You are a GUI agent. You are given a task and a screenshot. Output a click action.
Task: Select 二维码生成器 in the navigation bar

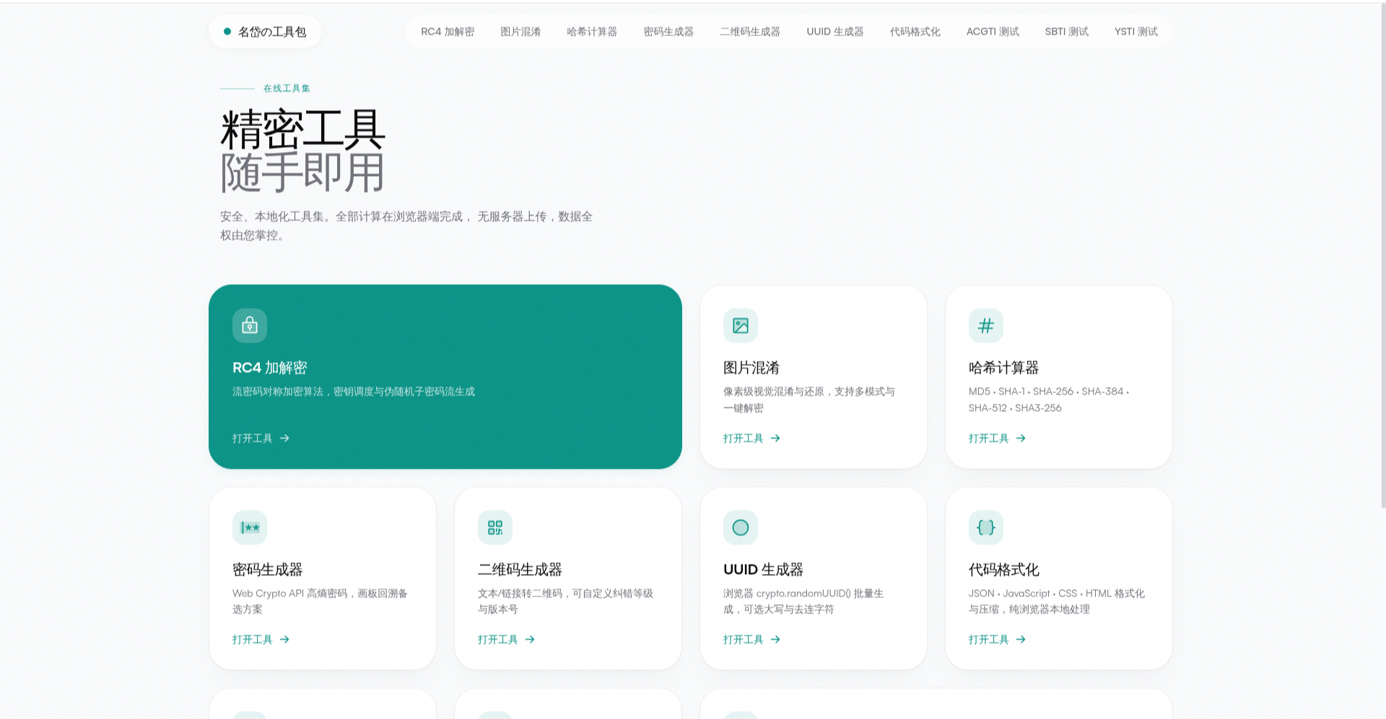click(750, 32)
